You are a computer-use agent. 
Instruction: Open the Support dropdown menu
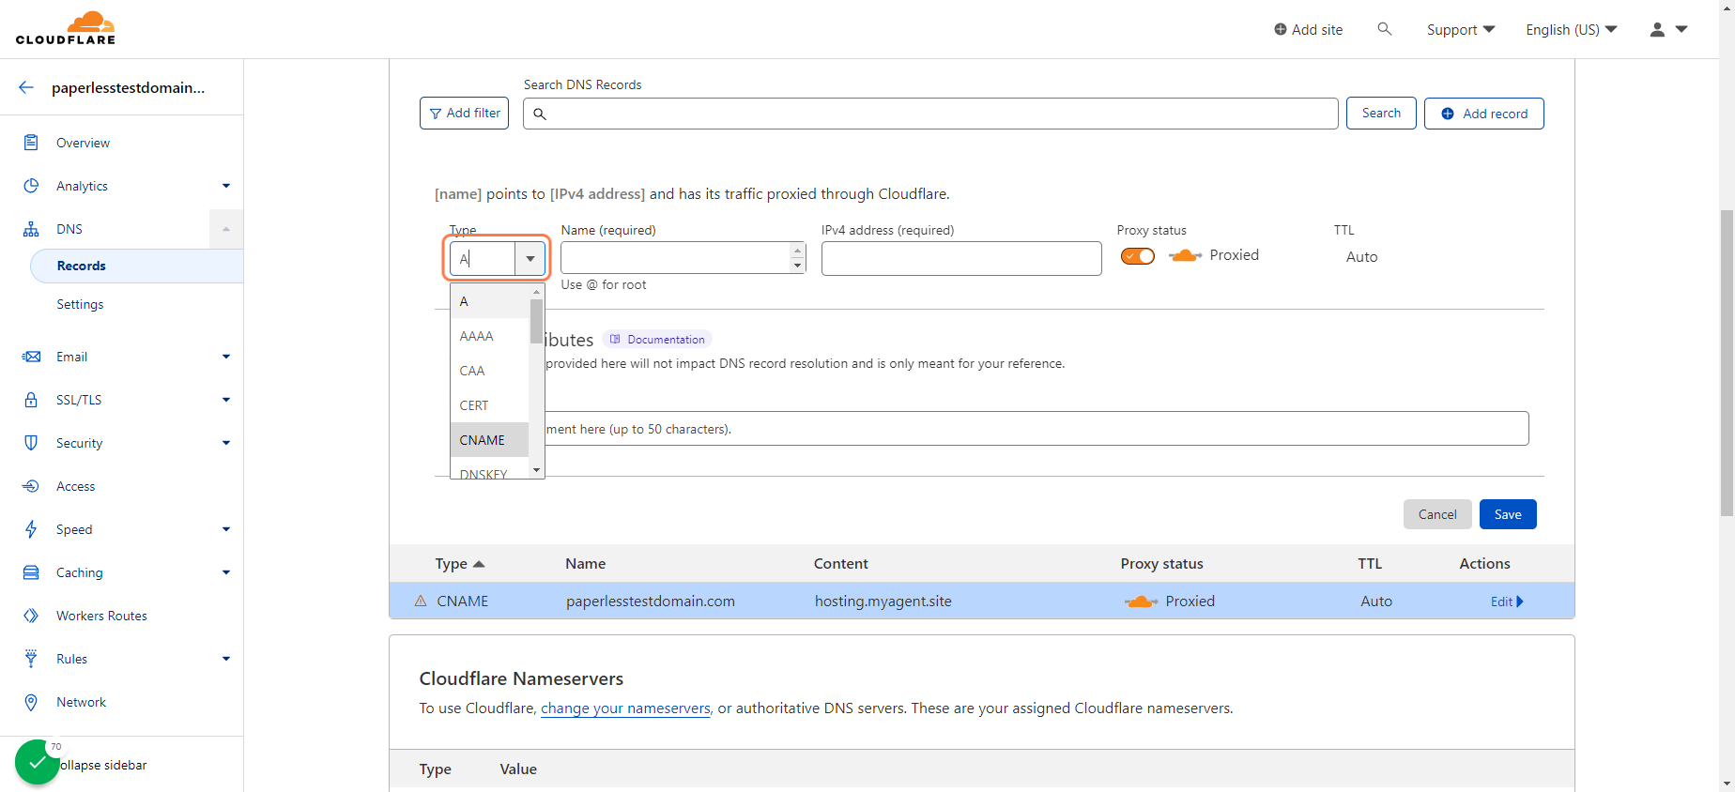coord(1461,30)
